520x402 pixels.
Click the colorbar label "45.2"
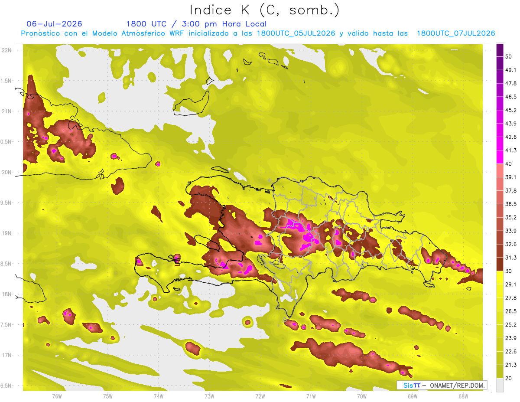511,110
